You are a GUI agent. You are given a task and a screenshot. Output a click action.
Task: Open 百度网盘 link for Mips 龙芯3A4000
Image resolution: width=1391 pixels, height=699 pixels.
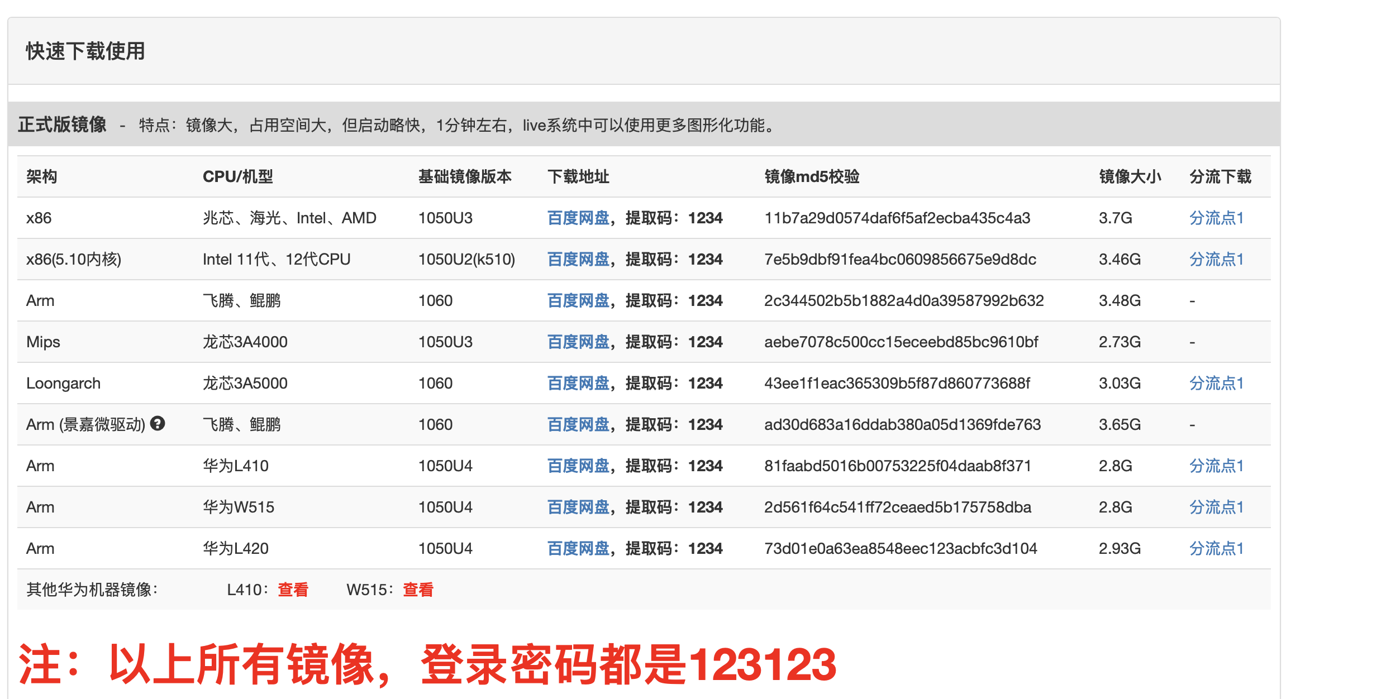(x=578, y=342)
